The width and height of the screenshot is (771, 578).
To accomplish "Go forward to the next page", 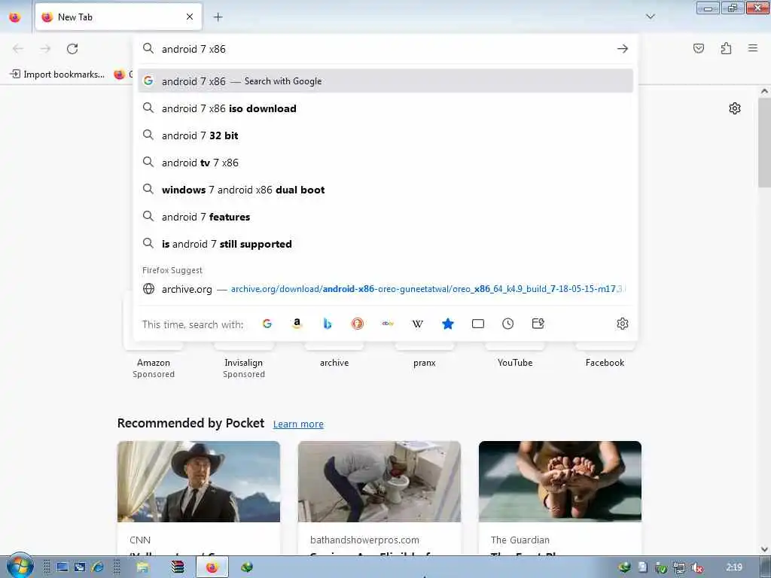I will pyautogui.click(x=45, y=49).
